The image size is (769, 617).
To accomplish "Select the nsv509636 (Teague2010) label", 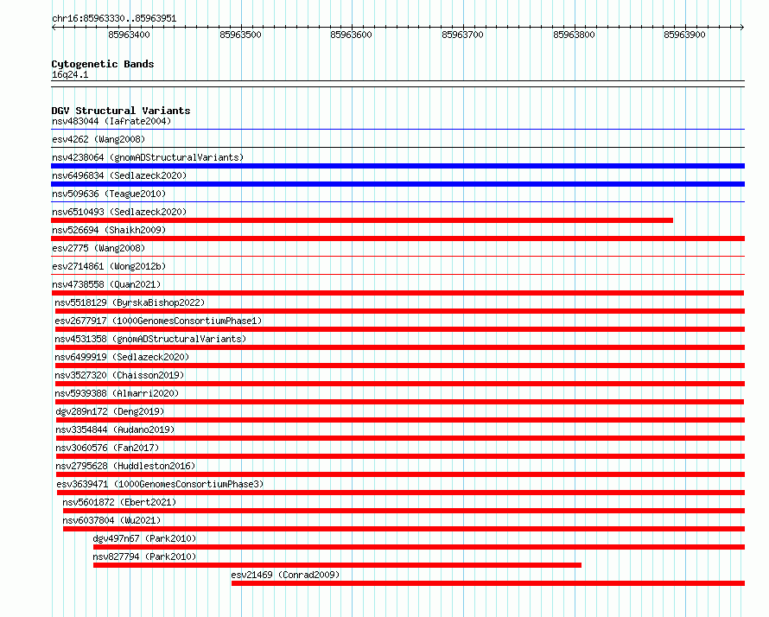I will [109, 194].
